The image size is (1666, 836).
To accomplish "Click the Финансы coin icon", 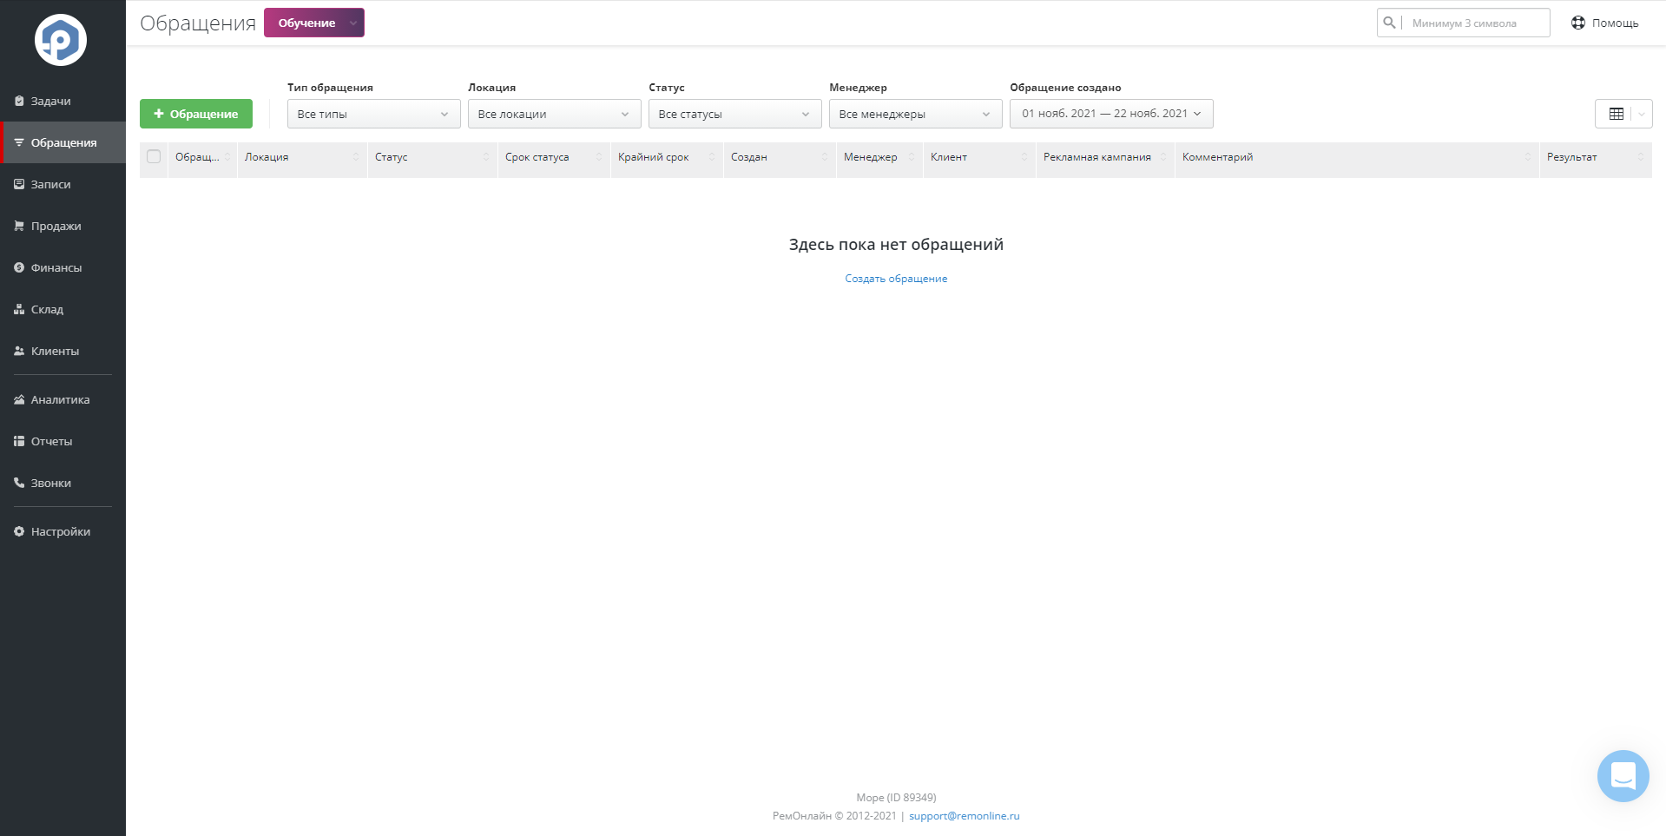I will click(19, 267).
